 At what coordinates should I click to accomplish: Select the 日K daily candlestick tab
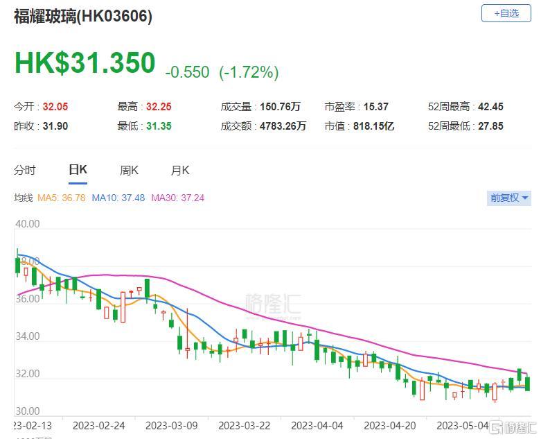(x=78, y=170)
